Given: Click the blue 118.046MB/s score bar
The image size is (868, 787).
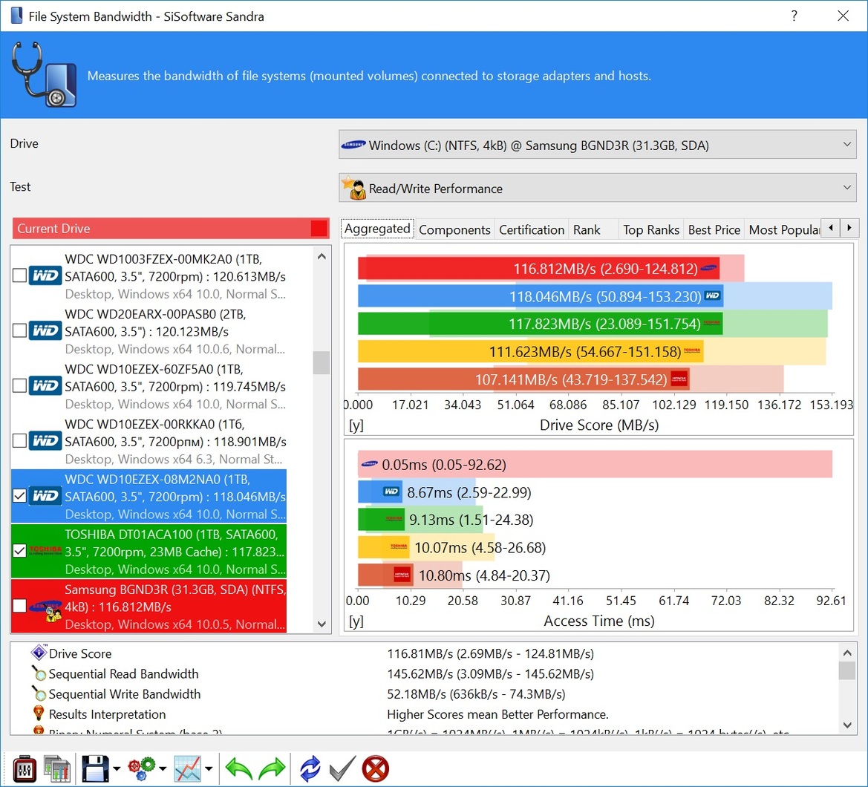Looking at the screenshot, I should pyautogui.click(x=541, y=296).
